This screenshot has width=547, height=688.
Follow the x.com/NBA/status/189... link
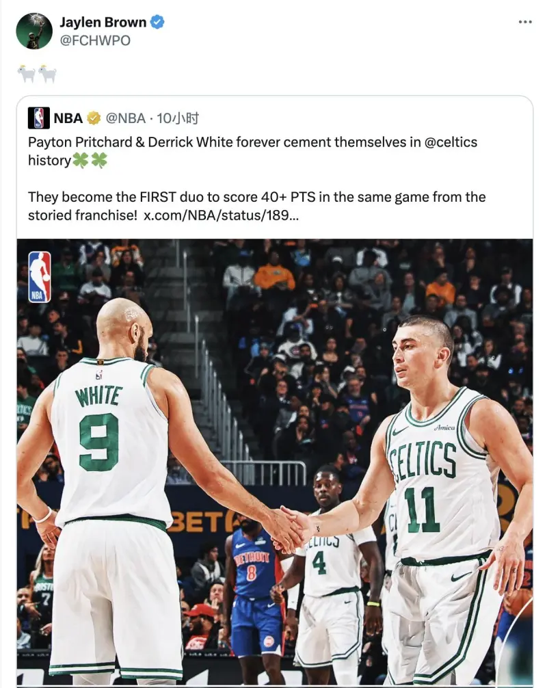pyautogui.click(x=221, y=215)
